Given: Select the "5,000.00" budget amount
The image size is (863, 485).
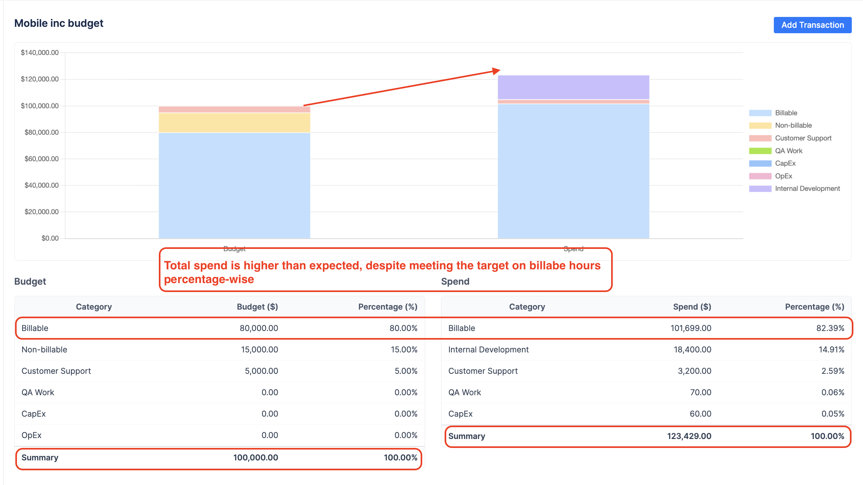Looking at the screenshot, I should tap(261, 371).
